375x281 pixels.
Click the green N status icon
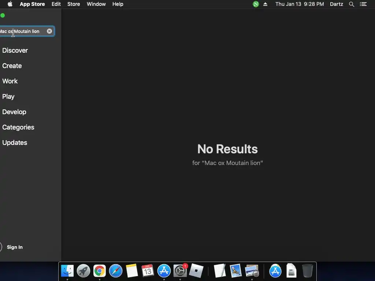point(256,4)
